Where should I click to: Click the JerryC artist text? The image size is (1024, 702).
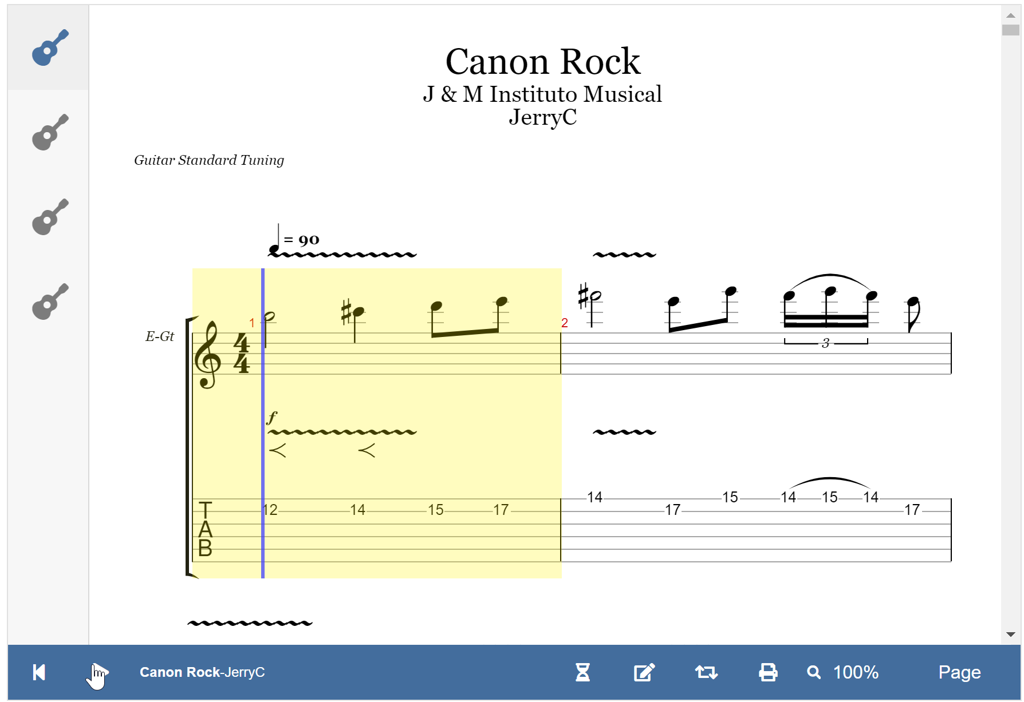coord(542,117)
